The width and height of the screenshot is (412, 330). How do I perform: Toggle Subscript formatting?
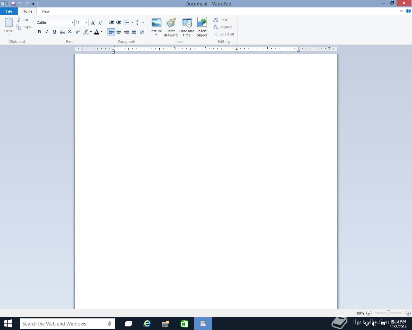70,32
